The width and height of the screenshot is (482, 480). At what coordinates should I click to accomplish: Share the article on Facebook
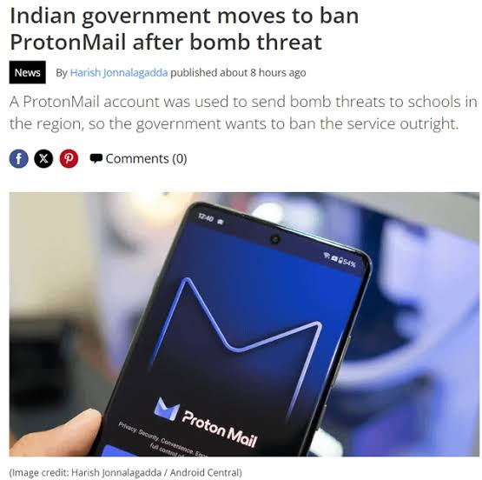[19, 159]
